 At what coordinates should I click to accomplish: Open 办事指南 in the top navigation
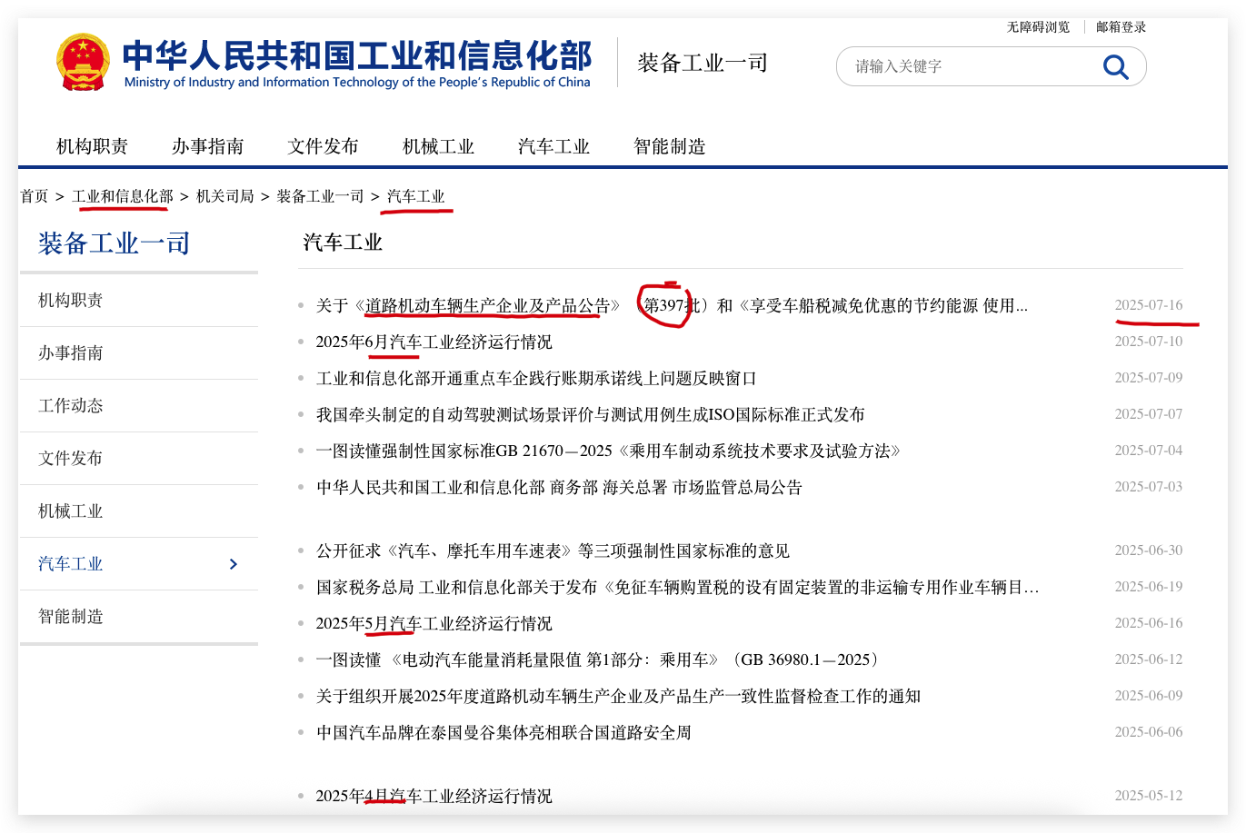[x=207, y=146]
